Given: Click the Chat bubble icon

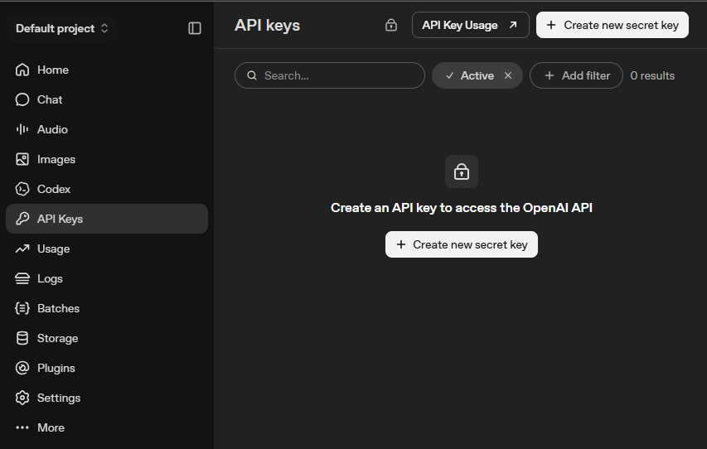Looking at the screenshot, I should click(22, 99).
